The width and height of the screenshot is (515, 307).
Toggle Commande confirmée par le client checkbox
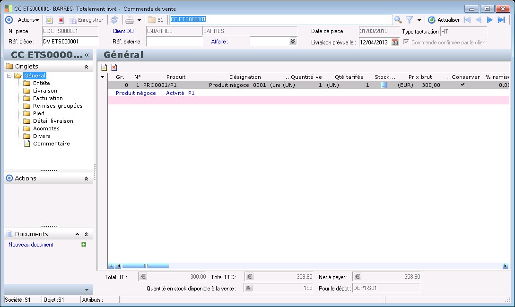point(406,42)
